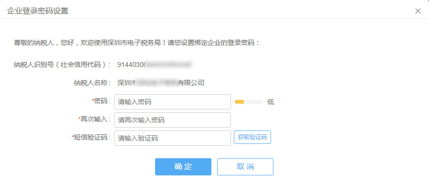Click the 请输入密码 password field
Image resolution: width=429 pixels, height=195 pixels.
(172, 102)
